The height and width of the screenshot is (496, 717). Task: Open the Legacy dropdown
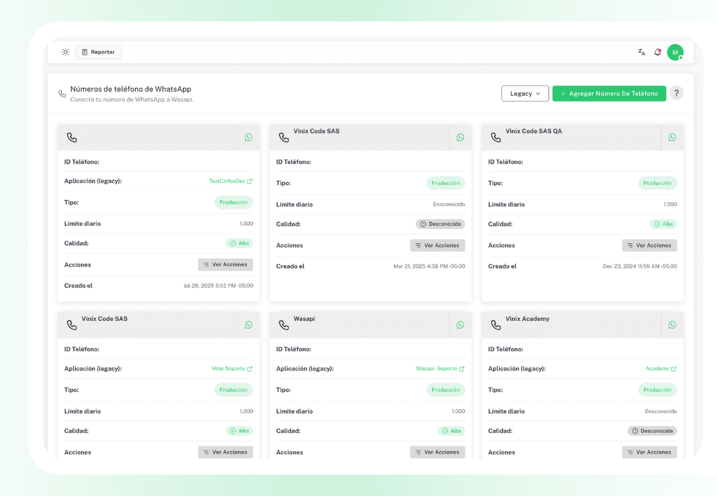(525, 93)
